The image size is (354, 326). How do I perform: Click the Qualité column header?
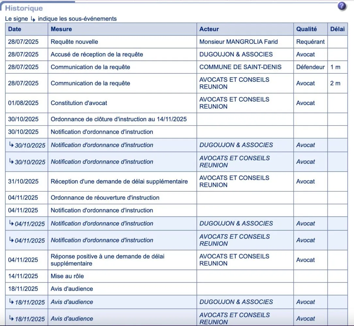[x=306, y=29]
